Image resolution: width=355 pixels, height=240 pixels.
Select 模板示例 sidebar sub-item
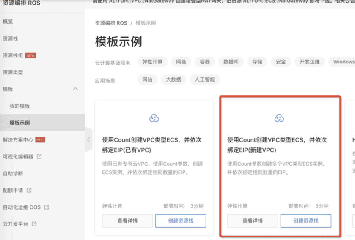[19, 123]
